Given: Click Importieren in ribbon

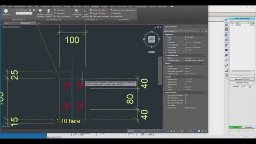Looking at the screenshot, I should pyautogui.click(x=60, y=10).
